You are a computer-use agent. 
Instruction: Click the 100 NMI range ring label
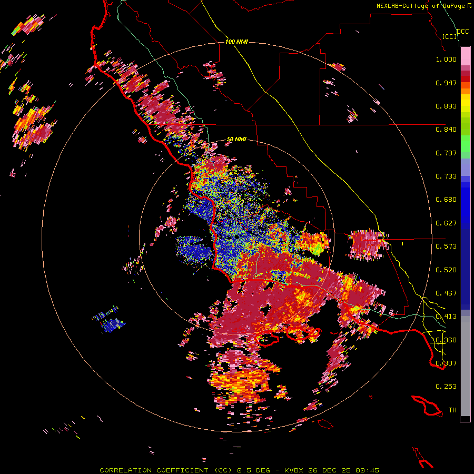236,42
